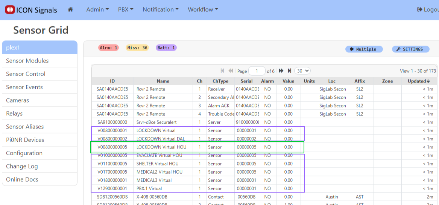The image size is (439, 205).
Task: Open the Admin dropdown menu
Action: [x=97, y=9]
